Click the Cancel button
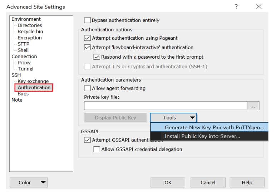 click(208, 183)
